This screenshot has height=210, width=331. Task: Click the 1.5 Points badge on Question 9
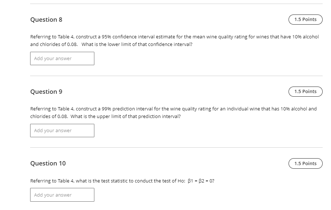[305, 92]
